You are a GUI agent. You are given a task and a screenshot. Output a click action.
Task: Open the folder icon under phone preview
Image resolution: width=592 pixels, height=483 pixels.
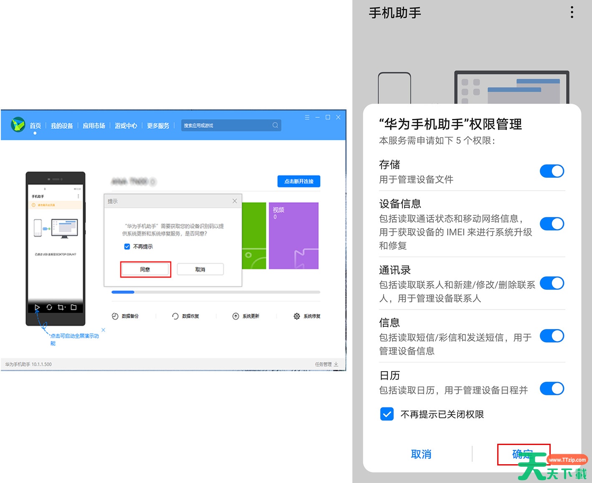pos(73,307)
